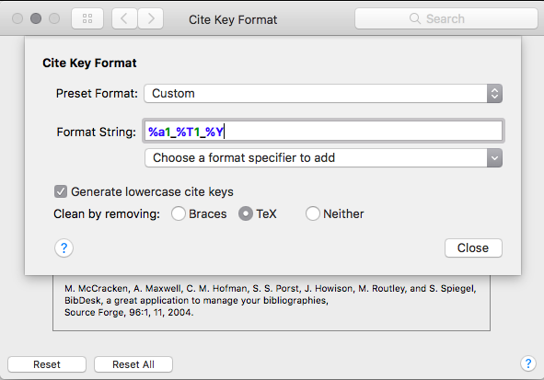
Task: Select the Braces radio button
Action: (179, 213)
